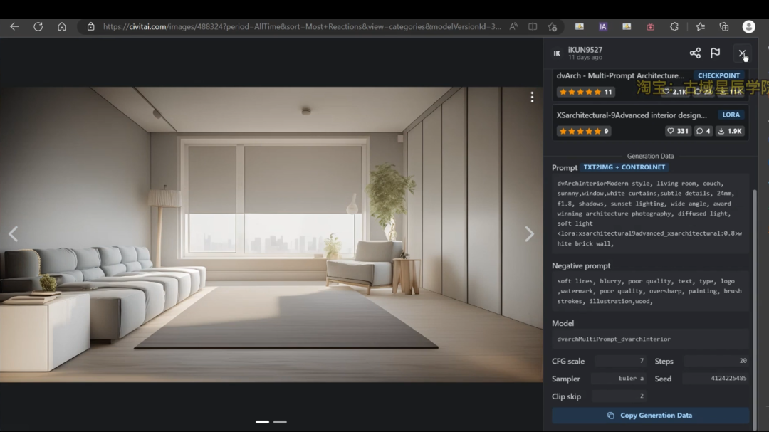Click the civitai.com URL address bar

[299, 26]
